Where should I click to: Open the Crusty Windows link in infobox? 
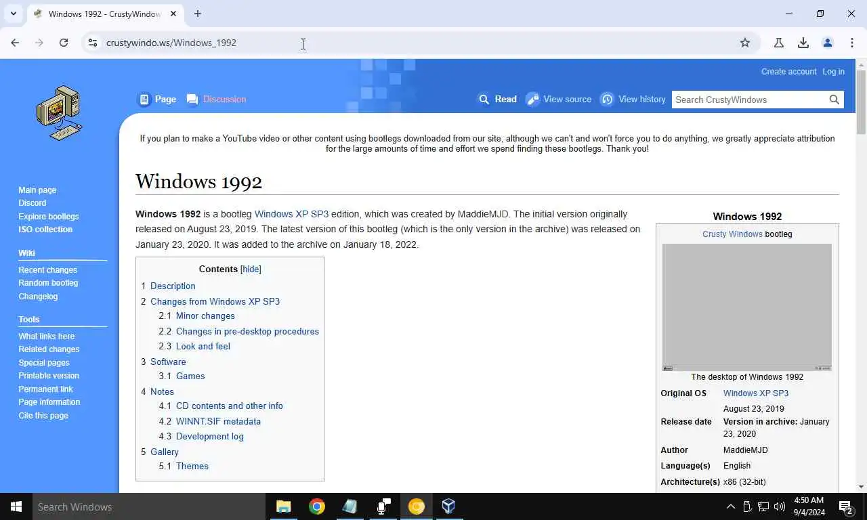click(x=732, y=234)
